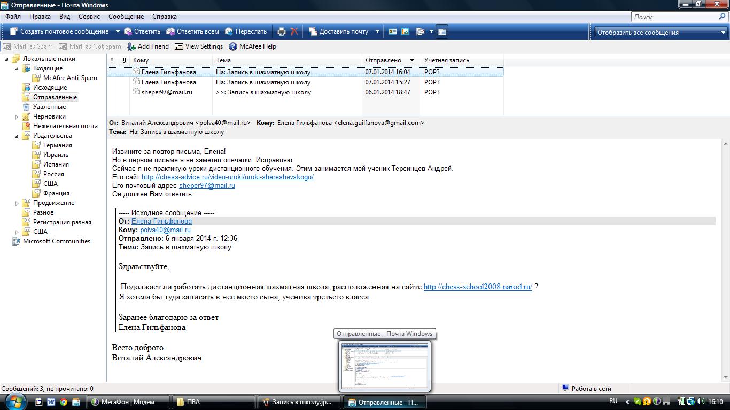
Task: Click the Поиск search field
Action: point(674,17)
